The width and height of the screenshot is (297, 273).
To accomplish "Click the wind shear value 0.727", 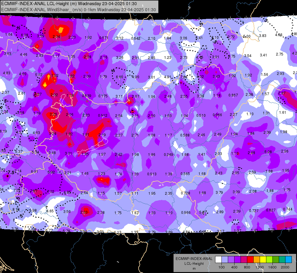I will (x=254, y=211).
